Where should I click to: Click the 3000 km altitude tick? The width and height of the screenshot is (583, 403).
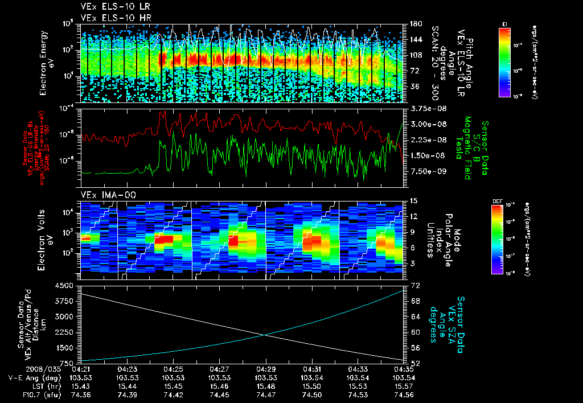pyautogui.click(x=64, y=316)
